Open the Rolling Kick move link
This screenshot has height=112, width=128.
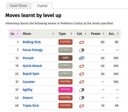click(x=32, y=42)
